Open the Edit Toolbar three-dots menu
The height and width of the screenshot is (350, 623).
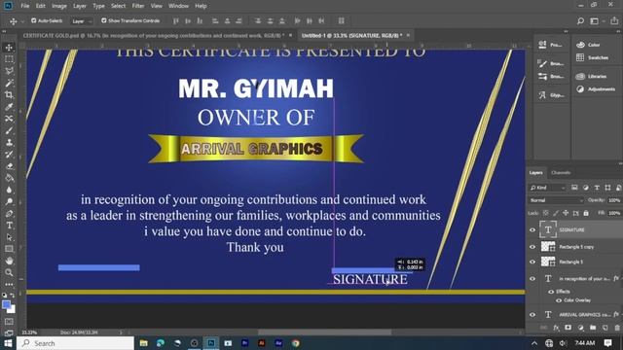tap(9, 285)
